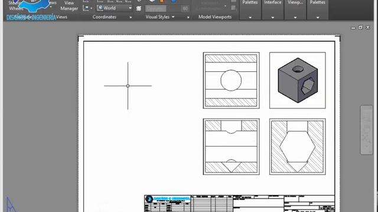Click the house icon left of grayed style field
378x212 pixels.
139,9
